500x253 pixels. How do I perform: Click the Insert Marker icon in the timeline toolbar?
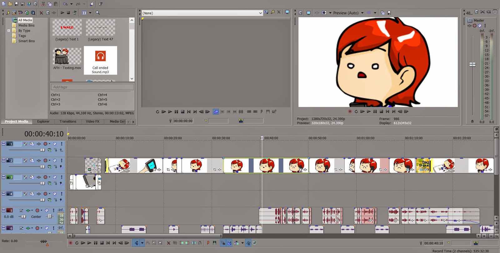[208, 243]
